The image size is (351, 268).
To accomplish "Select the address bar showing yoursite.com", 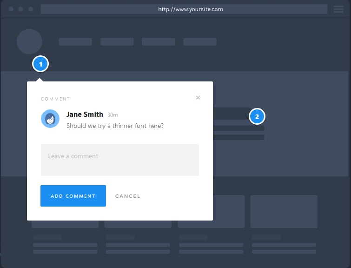I will [x=184, y=9].
